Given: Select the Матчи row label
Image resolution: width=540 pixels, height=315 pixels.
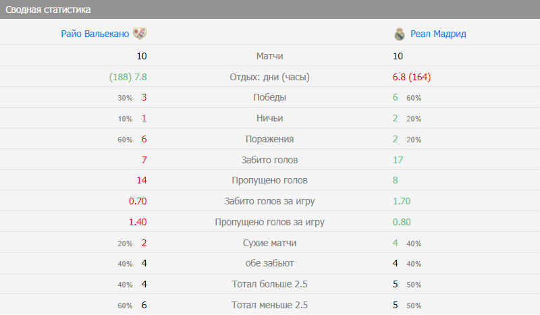Looking at the screenshot, I should pos(270,56).
